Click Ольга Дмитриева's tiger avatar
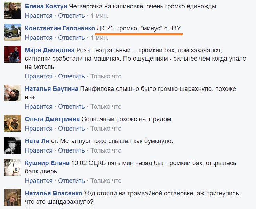Image resolution: width=256 pixels, height=209 pixels. (13, 123)
